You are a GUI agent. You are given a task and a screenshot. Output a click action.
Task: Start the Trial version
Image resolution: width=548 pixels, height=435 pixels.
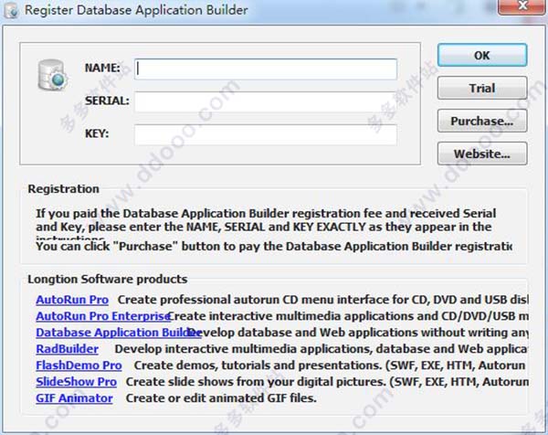482,88
